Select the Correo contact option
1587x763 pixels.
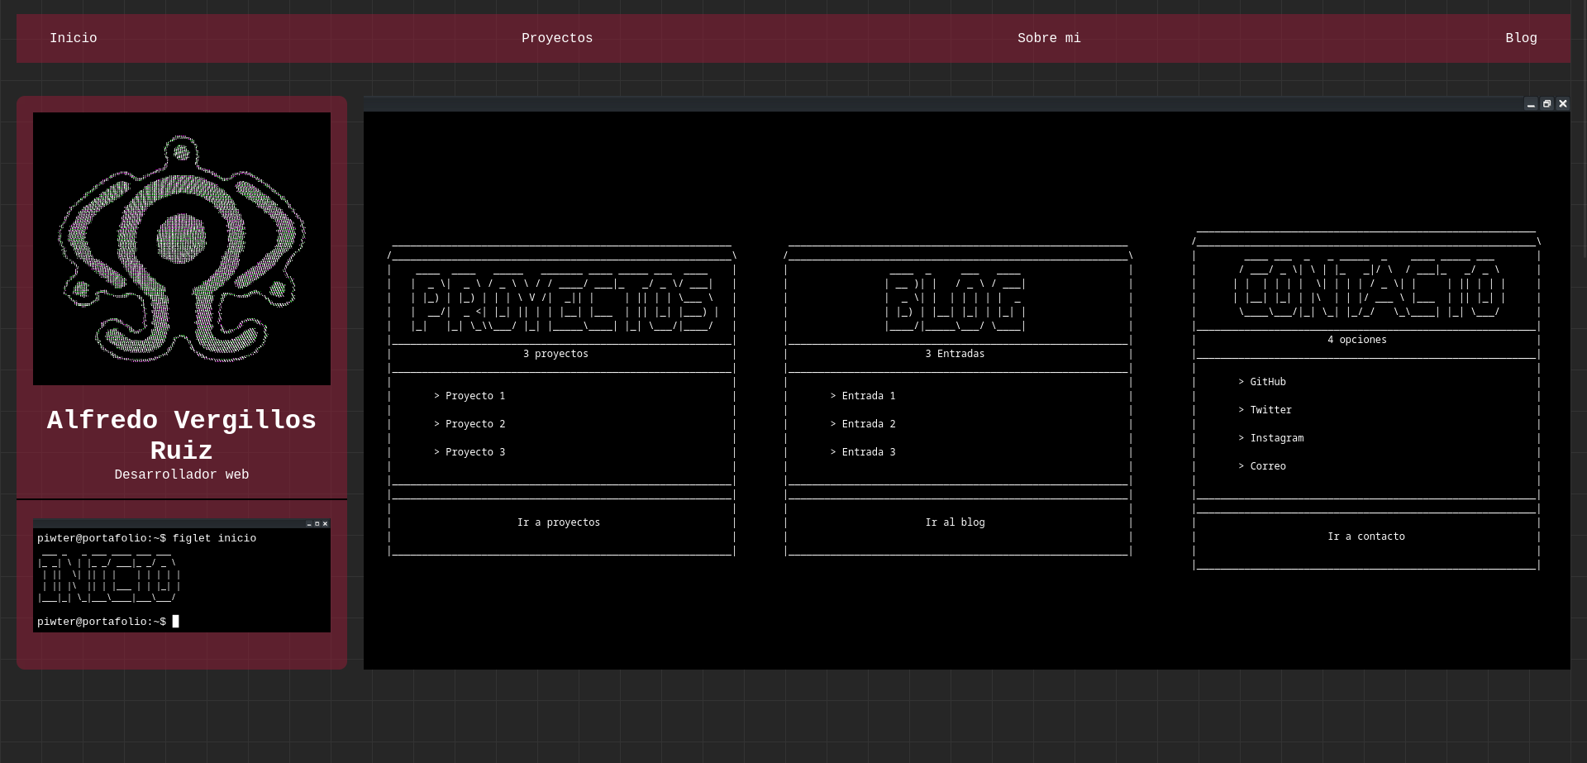pos(1267,466)
